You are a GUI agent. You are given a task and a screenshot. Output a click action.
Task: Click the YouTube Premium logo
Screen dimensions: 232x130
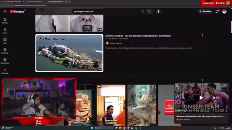point(17,12)
